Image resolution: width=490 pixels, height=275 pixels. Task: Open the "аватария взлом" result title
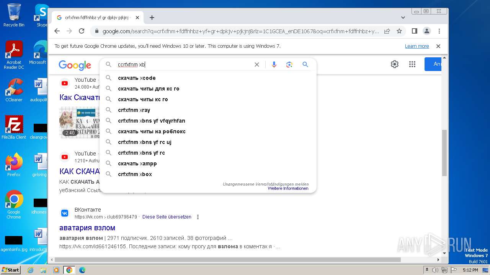pyautogui.click(x=87, y=228)
